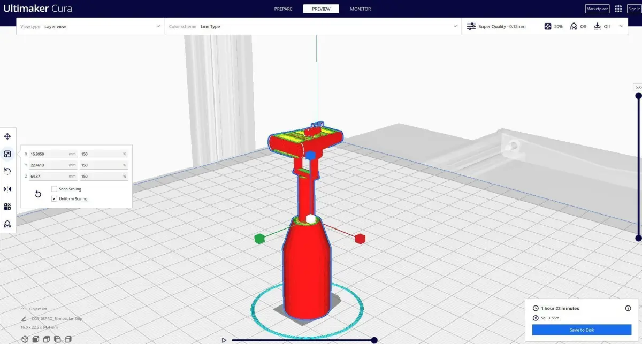
Task: Switch to the PREPARE stage tab
Action: [x=283, y=9]
